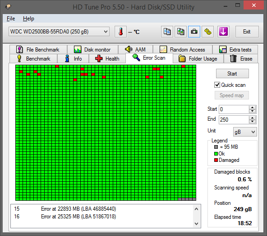
Task: Click the temperature thermometer icon
Action: coord(120,32)
